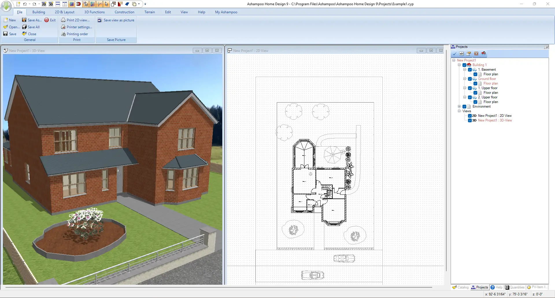555x298 pixels.
Task: Disable the 2. Upper floor checkbox
Action: (x=470, y=97)
